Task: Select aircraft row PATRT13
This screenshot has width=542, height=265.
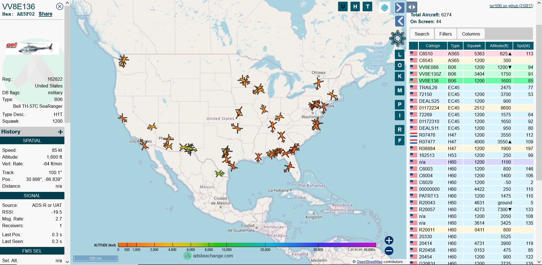Action: 471,196
